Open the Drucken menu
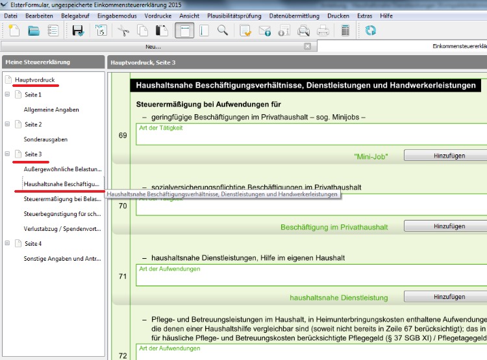Viewport: 487px width, 360px height. point(338,16)
